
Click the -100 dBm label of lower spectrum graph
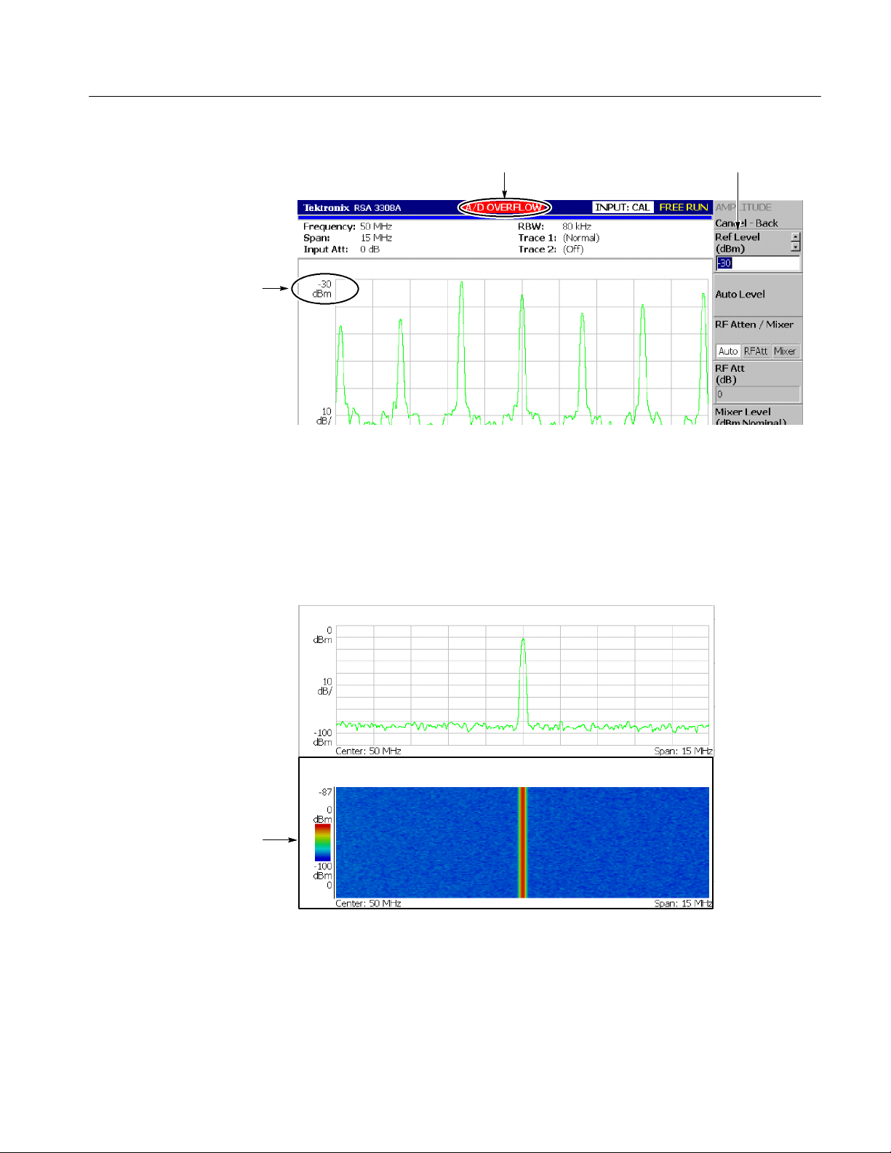pyautogui.click(x=323, y=738)
